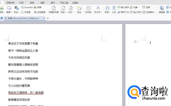
Task: Expand the 符号 symbol dropdown
Action: 107,12
